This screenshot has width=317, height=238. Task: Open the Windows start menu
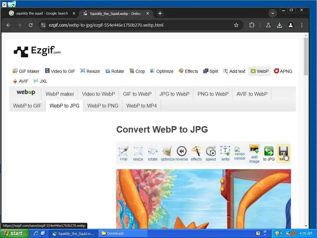coord(14,234)
